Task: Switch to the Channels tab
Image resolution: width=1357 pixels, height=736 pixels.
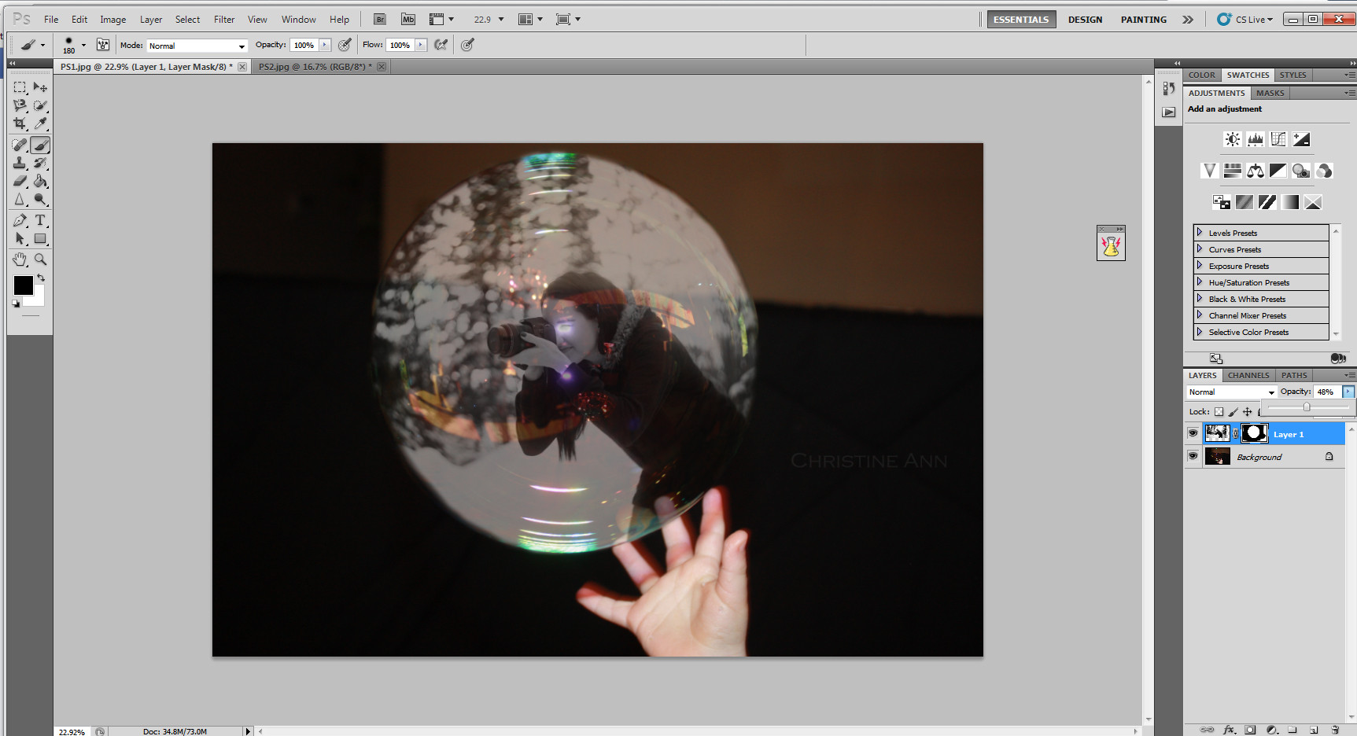Action: tap(1248, 375)
